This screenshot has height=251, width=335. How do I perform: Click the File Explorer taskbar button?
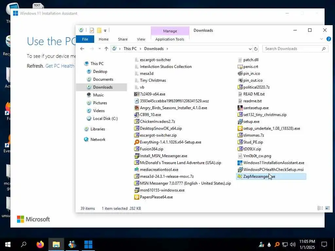[56, 244]
